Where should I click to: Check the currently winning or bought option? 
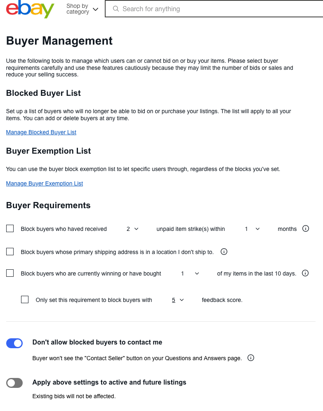(10, 273)
